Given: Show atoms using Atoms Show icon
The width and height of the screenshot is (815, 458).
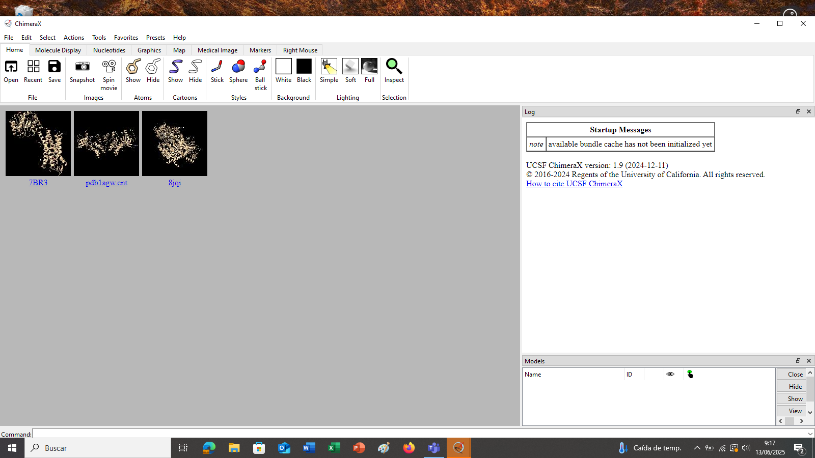Looking at the screenshot, I should click(x=133, y=71).
